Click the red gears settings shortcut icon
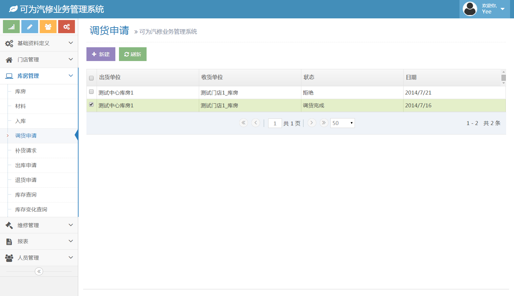This screenshot has width=514, height=296. 66,27
